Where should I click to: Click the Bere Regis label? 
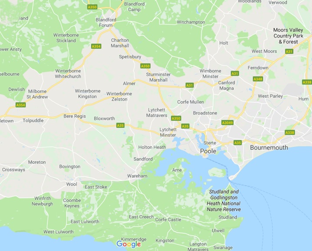coord(75,116)
